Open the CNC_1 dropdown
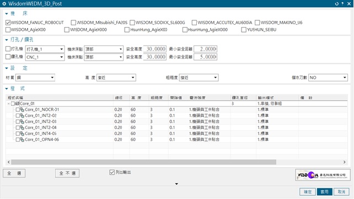This screenshot has height=199, width=354. tap(45, 57)
